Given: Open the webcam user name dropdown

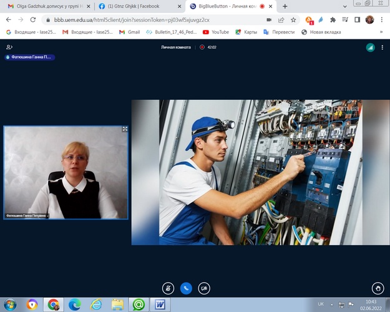Looking at the screenshot, I should (x=27, y=215).
